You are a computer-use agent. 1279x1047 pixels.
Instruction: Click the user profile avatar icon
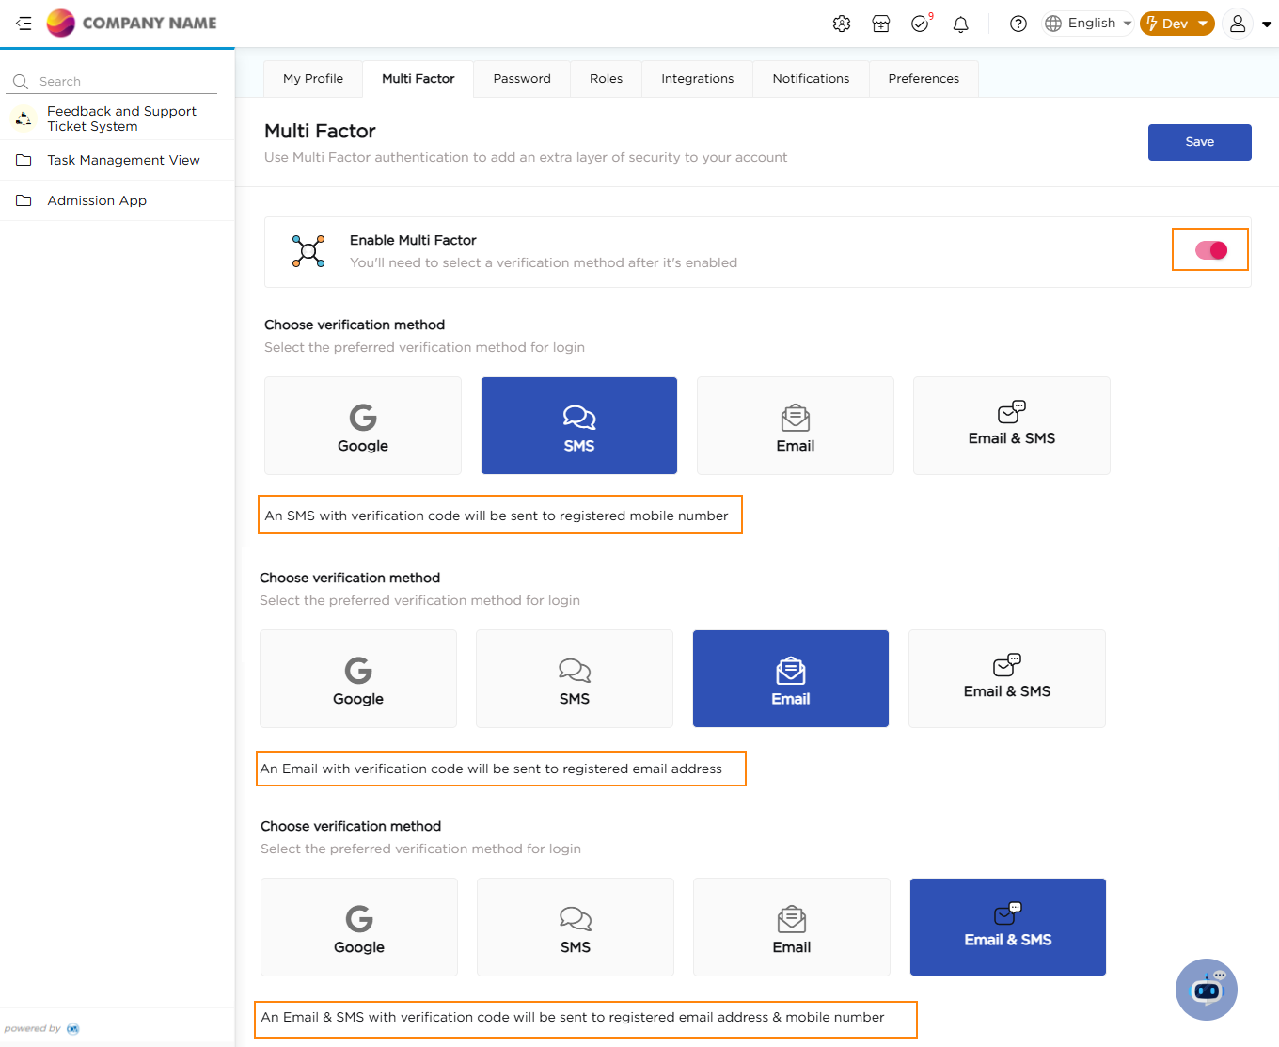[1238, 24]
